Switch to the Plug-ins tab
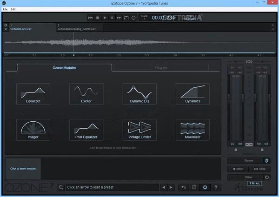 (x=161, y=68)
